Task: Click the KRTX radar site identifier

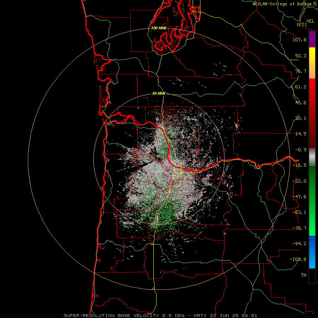Action: (x=200, y=316)
